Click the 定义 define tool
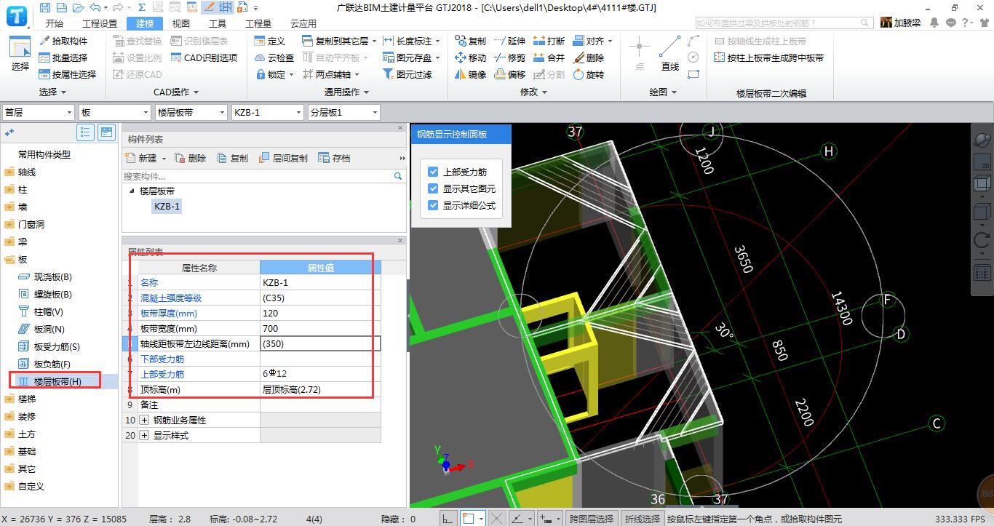The image size is (994, 526). (271, 41)
